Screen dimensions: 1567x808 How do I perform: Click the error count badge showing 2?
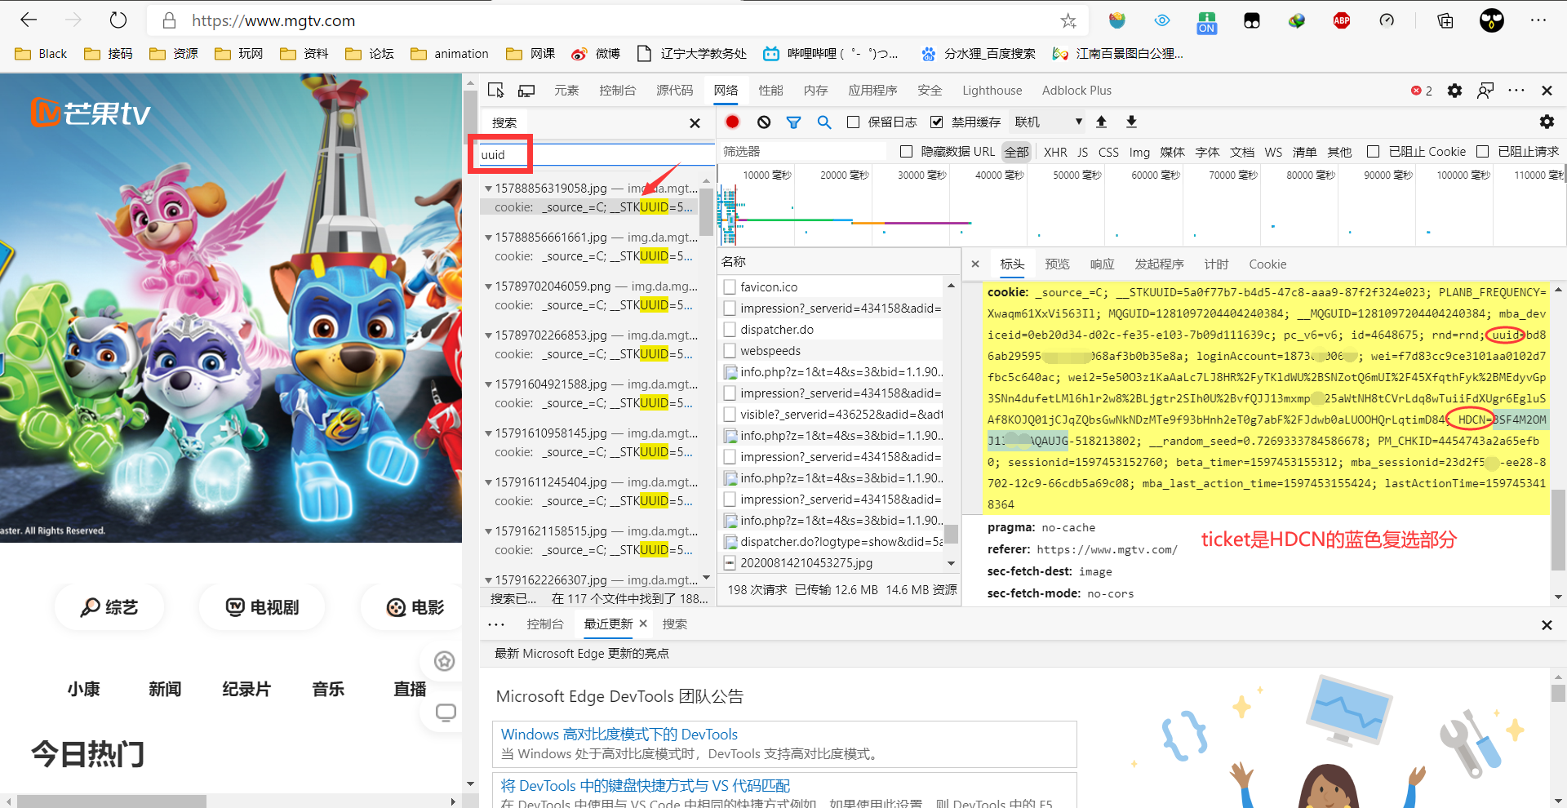pos(1422,91)
